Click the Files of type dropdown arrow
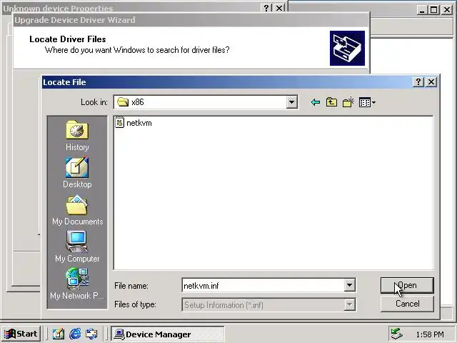The width and height of the screenshot is (457, 343). tap(349, 305)
